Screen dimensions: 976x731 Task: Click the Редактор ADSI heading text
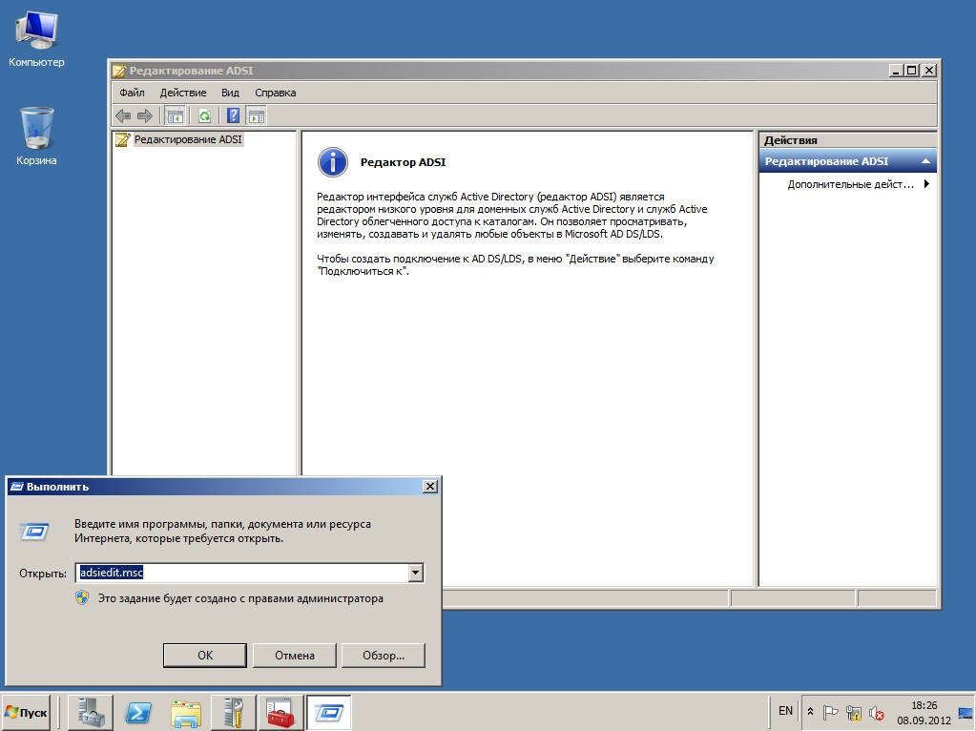coord(403,162)
